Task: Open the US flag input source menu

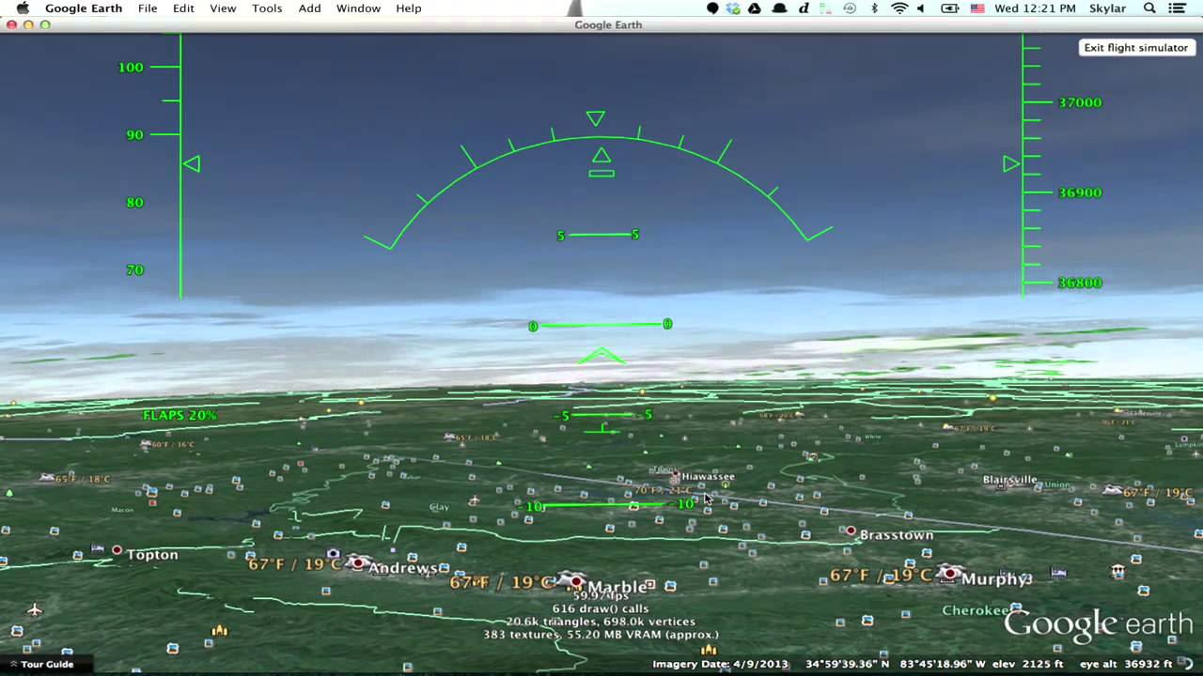Action: click(x=977, y=8)
